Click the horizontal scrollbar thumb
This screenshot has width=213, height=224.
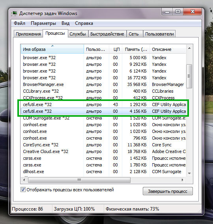coord(79,180)
